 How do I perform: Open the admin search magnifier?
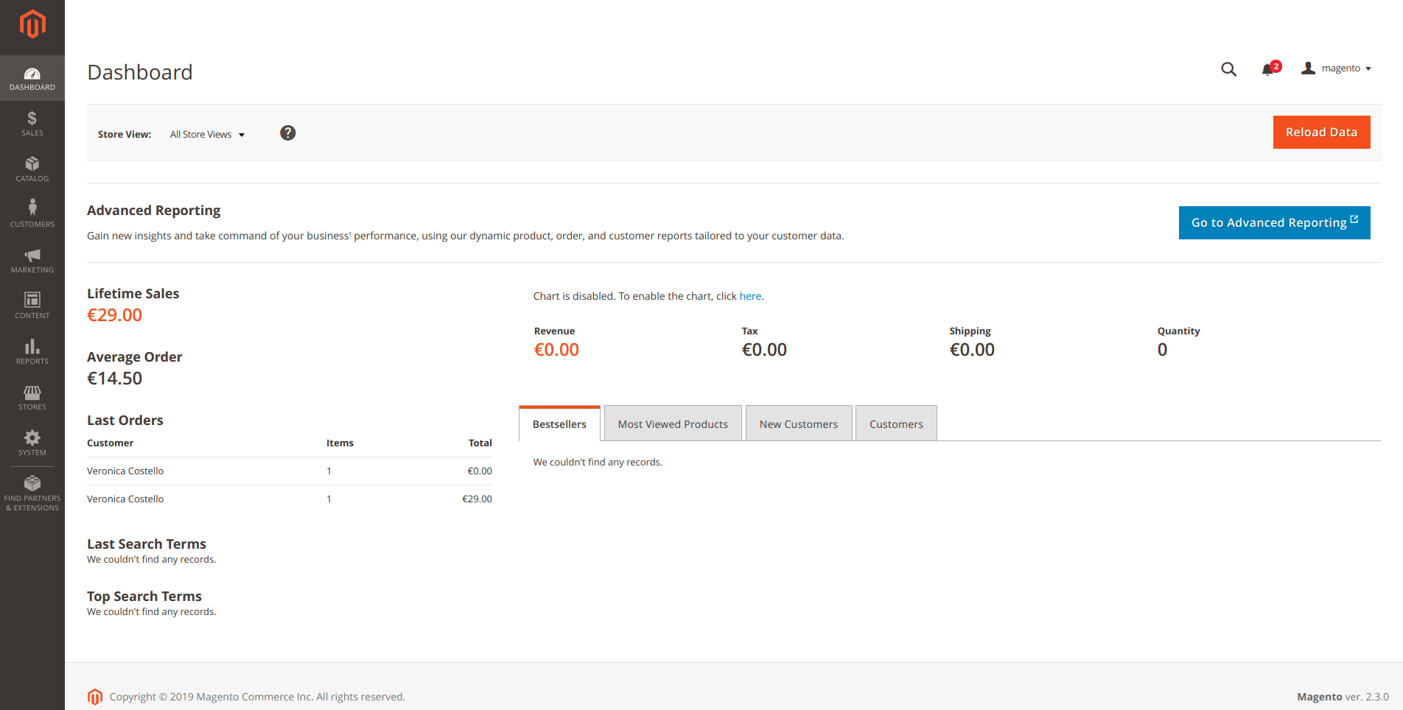pos(1228,68)
